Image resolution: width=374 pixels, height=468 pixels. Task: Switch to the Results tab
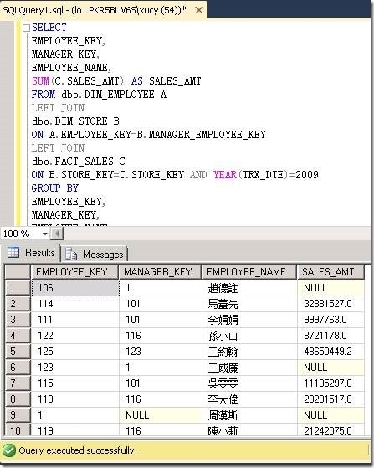coord(31,253)
